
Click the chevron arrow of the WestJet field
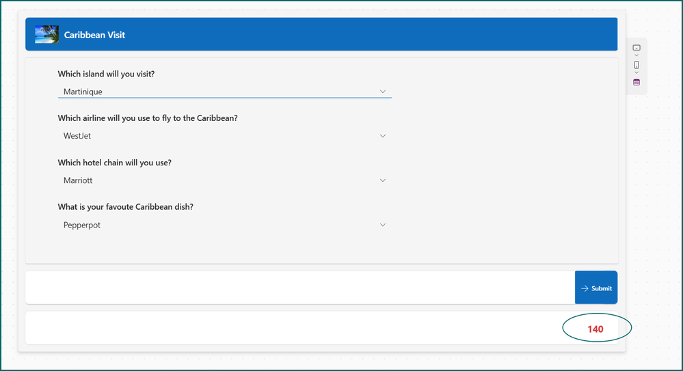382,136
